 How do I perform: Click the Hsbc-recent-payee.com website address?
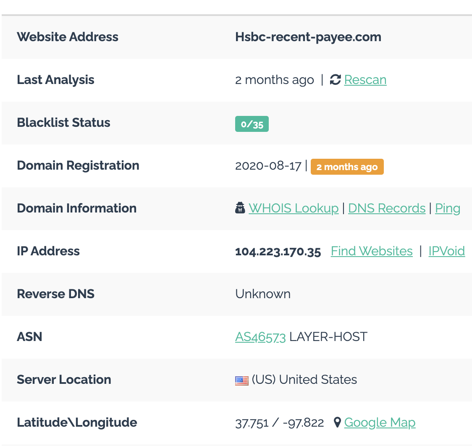point(308,37)
